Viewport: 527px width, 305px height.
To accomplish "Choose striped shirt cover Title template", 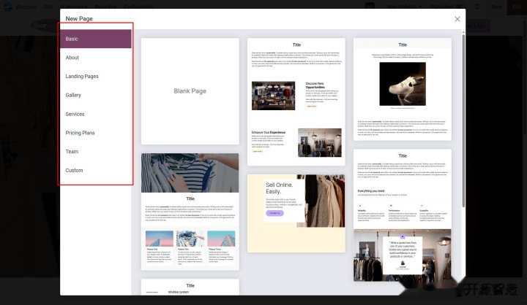I will (x=190, y=212).
